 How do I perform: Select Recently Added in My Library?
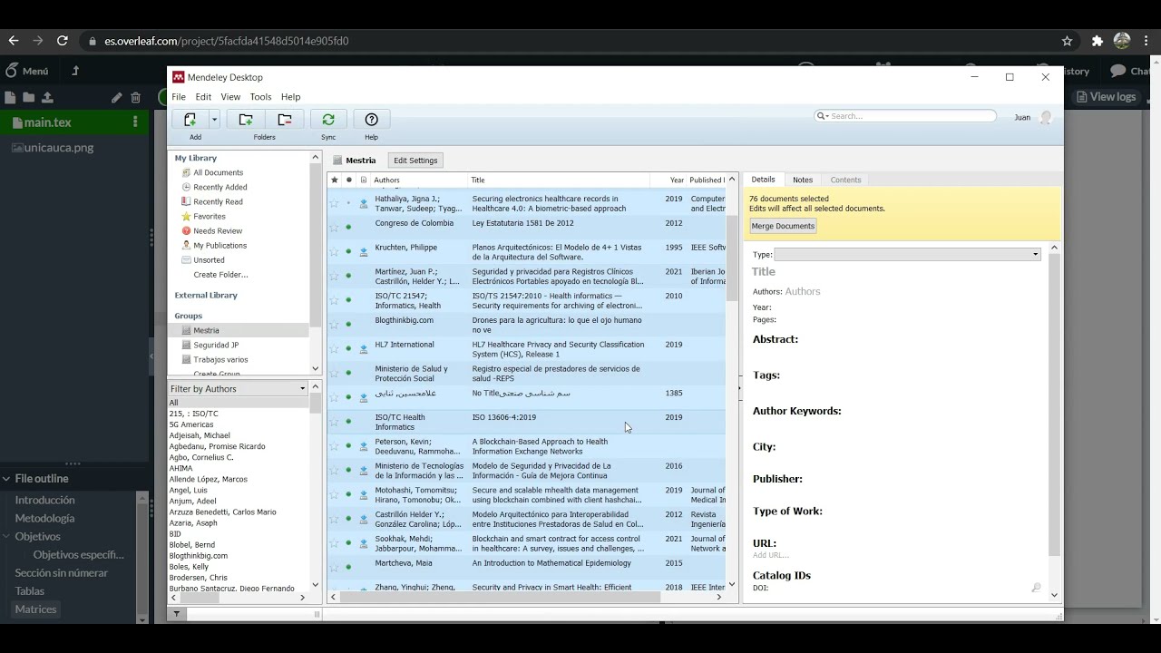coord(220,187)
